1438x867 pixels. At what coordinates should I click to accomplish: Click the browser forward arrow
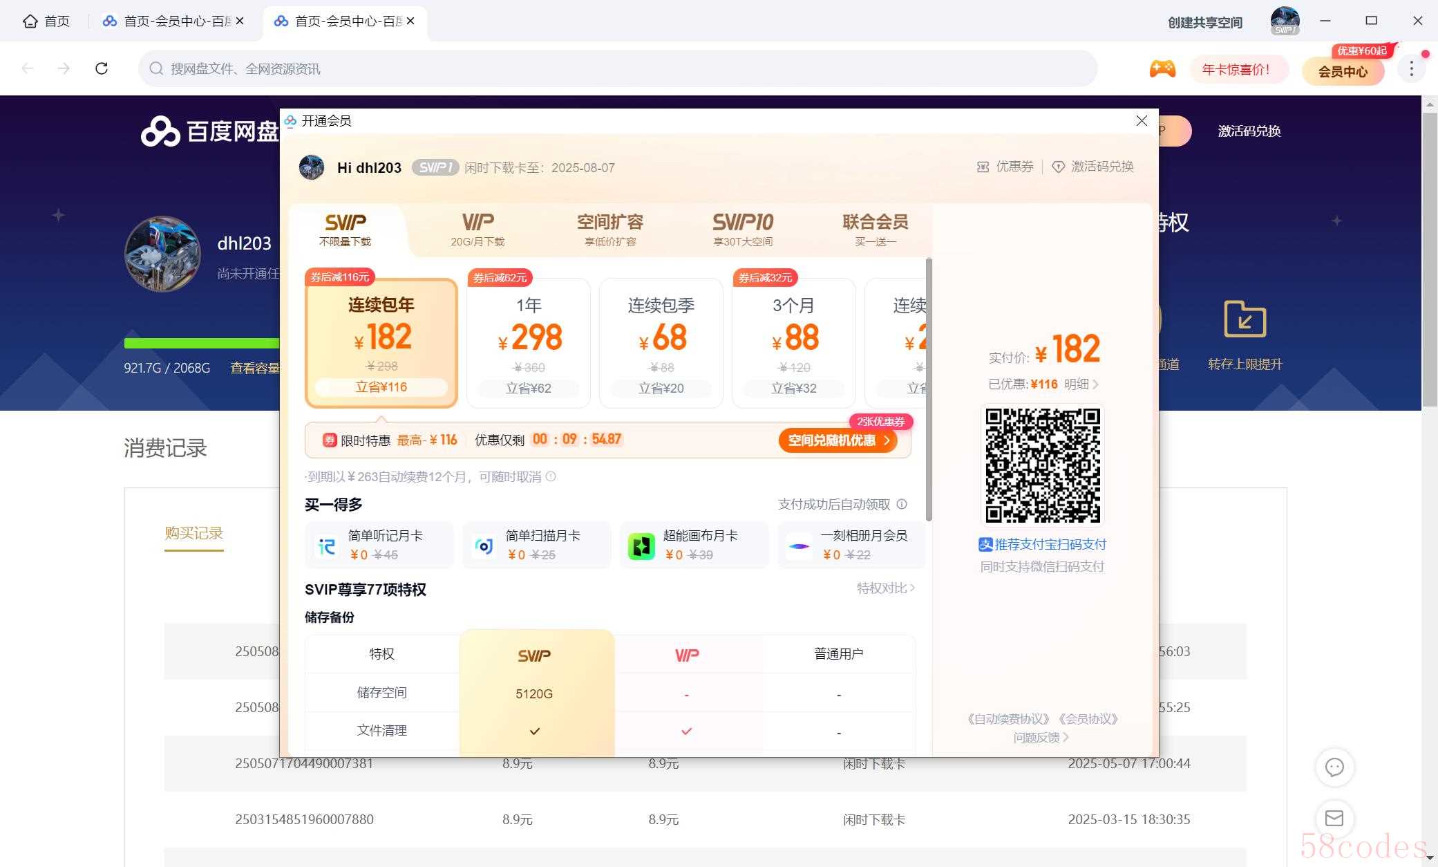coord(64,68)
